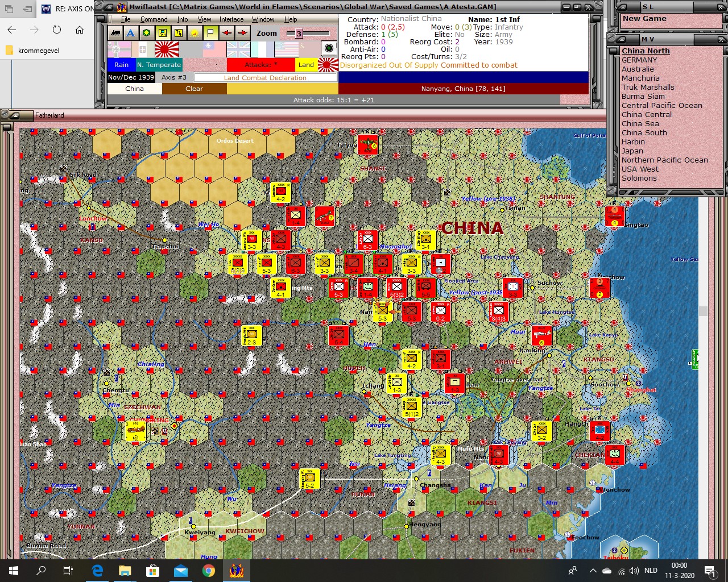
Task: Click the red right arrow toolbar button
Action: point(242,33)
